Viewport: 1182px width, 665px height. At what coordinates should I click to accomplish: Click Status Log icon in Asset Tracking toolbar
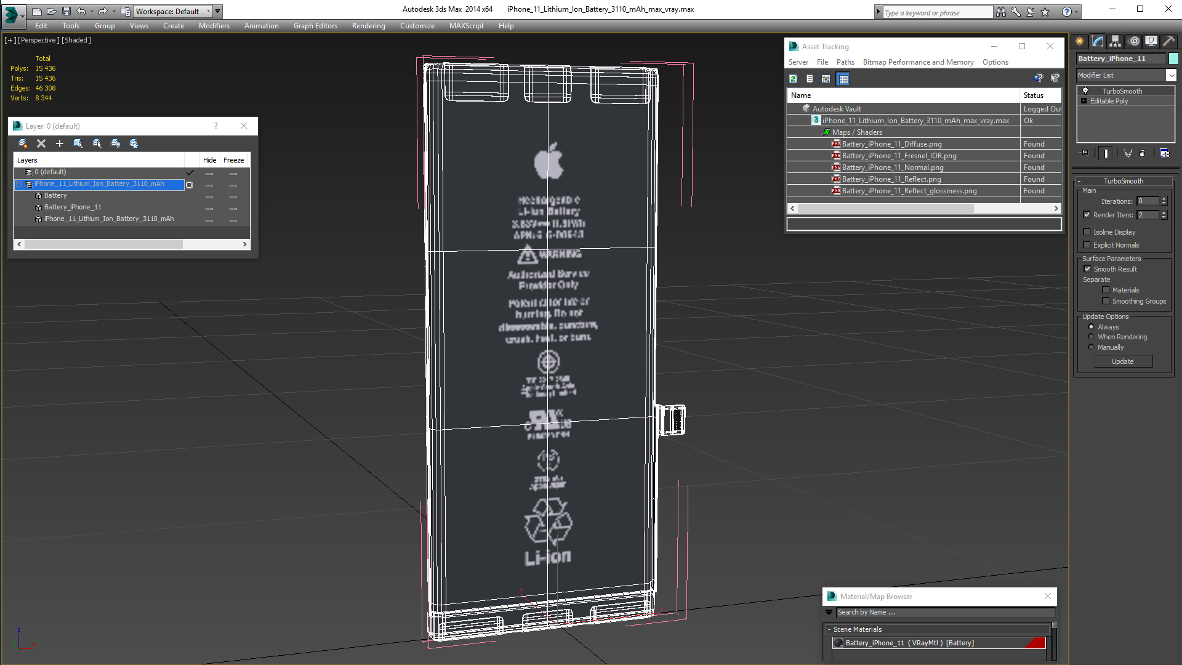click(x=810, y=79)
